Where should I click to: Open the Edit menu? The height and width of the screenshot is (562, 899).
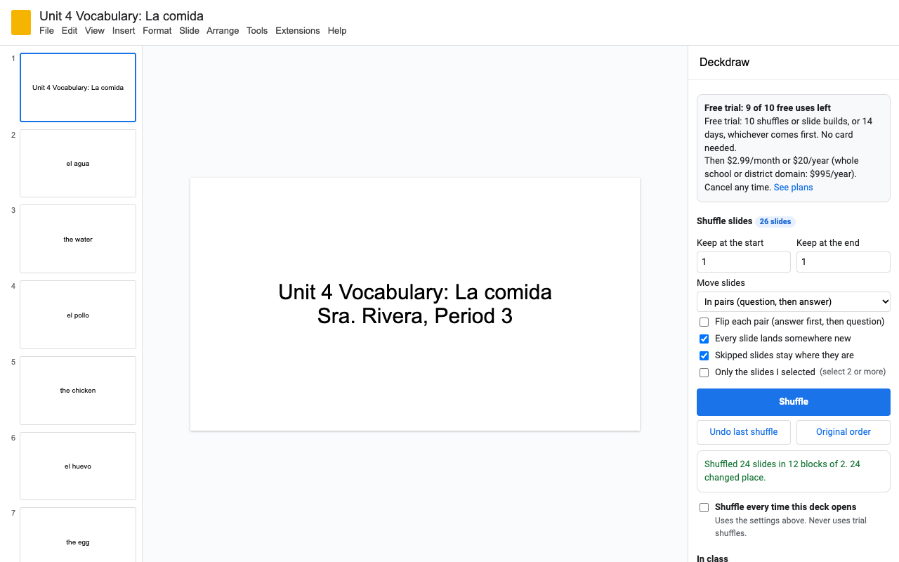click(x=70, y=31)
